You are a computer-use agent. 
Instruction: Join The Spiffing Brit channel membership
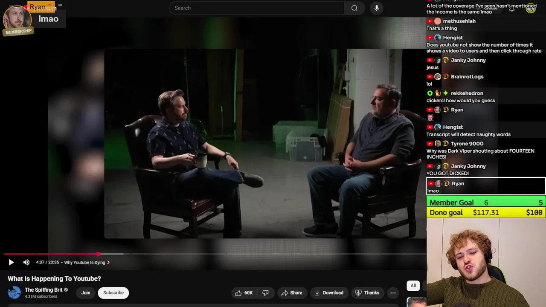point(86,293)
